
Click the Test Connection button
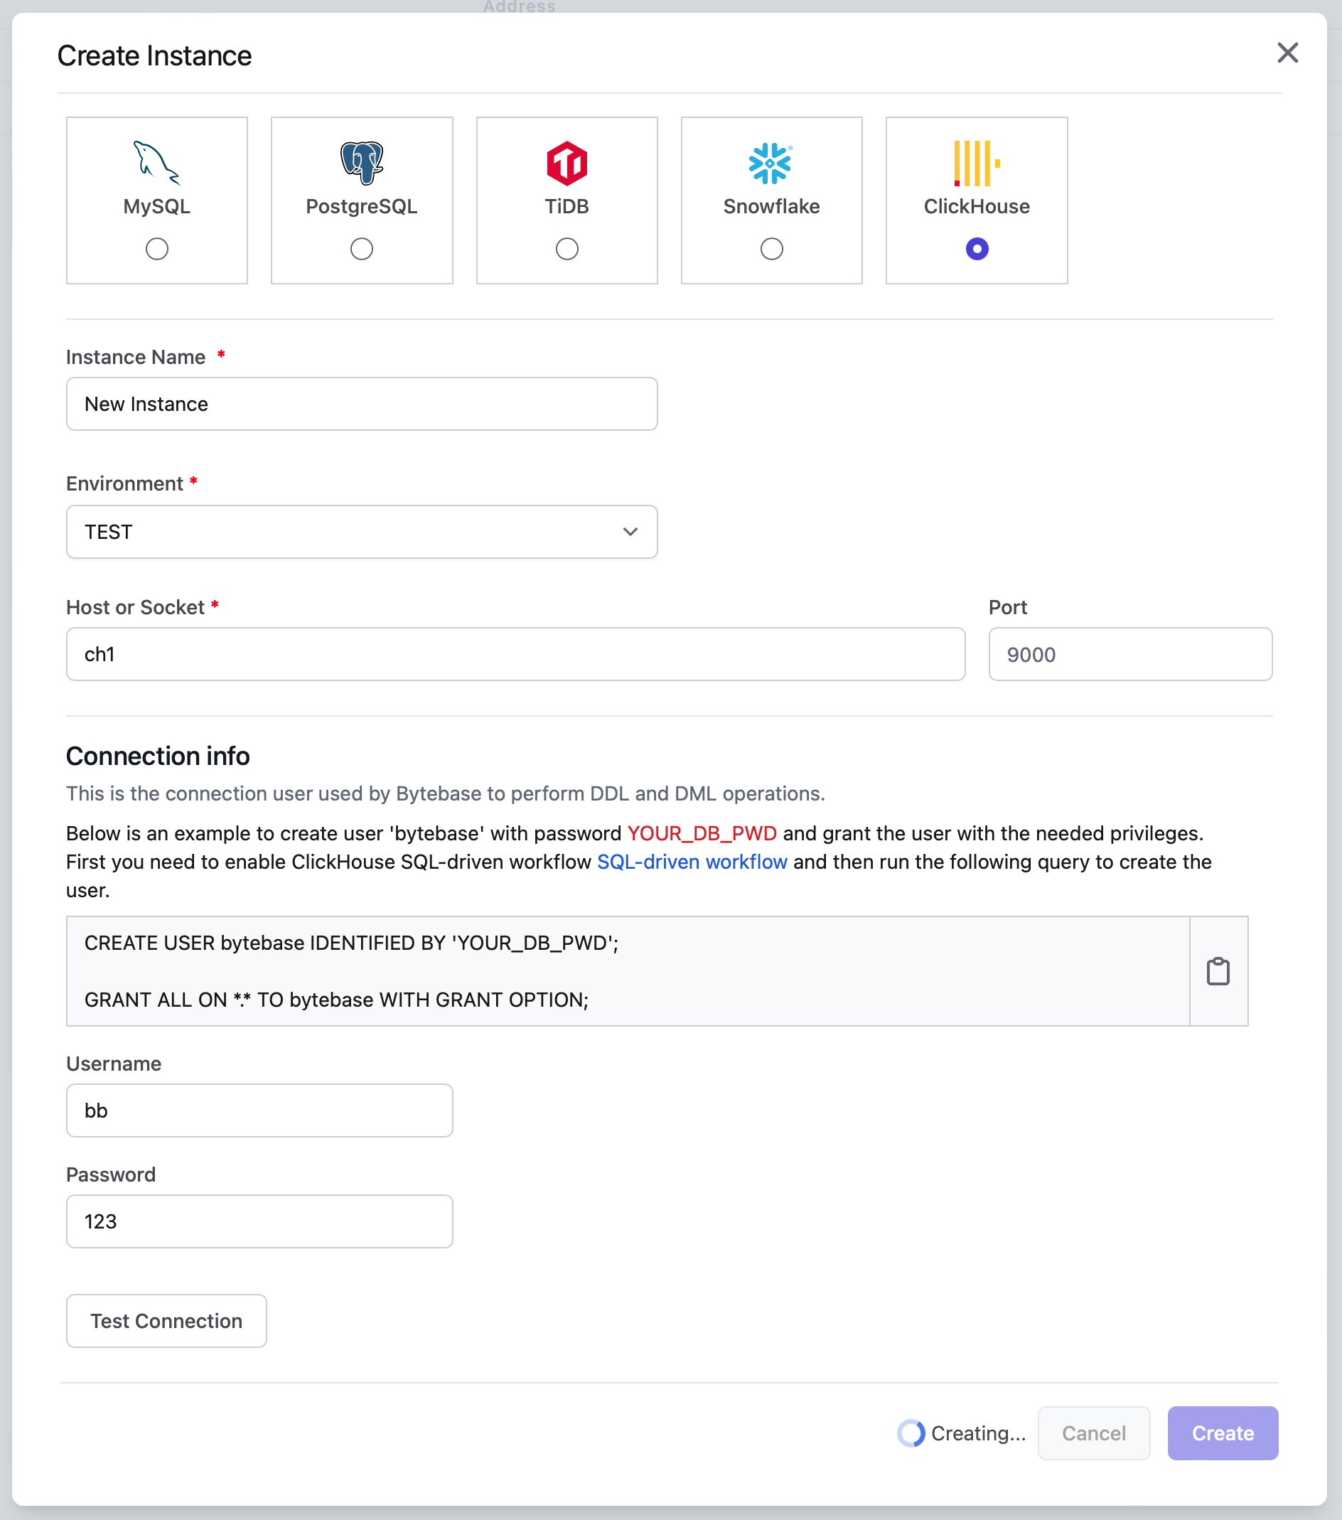pos(166,1321)
